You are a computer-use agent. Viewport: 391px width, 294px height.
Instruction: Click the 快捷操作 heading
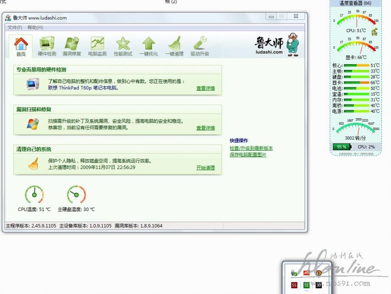tap(239, 140)
